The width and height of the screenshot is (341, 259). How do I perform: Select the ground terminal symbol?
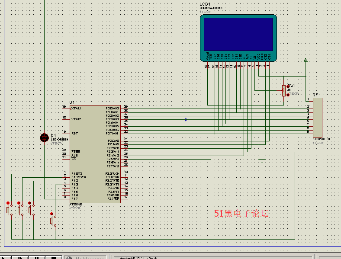point(262,161)
